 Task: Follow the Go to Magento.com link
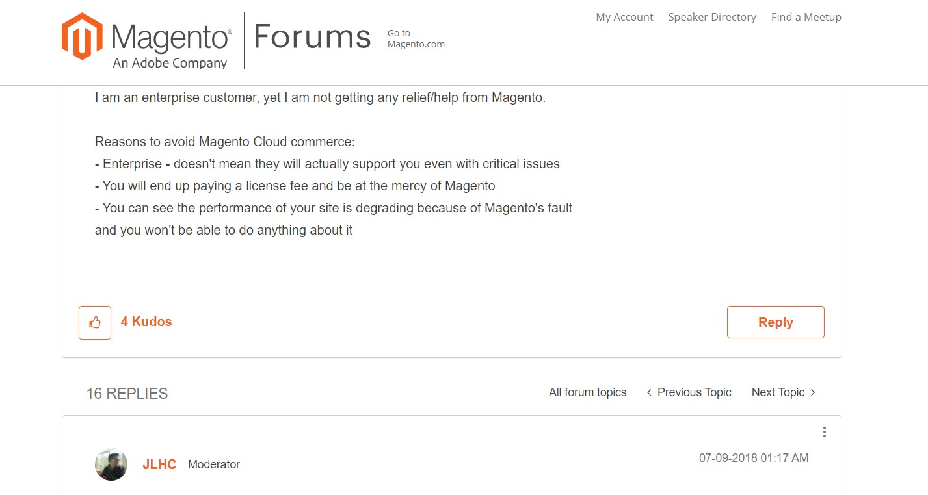416,39
